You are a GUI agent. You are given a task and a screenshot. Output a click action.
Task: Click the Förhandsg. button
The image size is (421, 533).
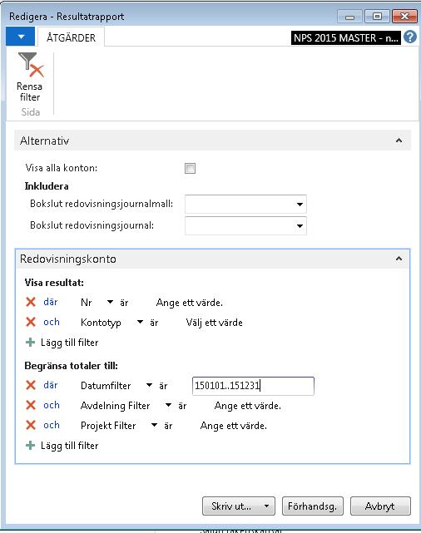(x=313, y=506)
